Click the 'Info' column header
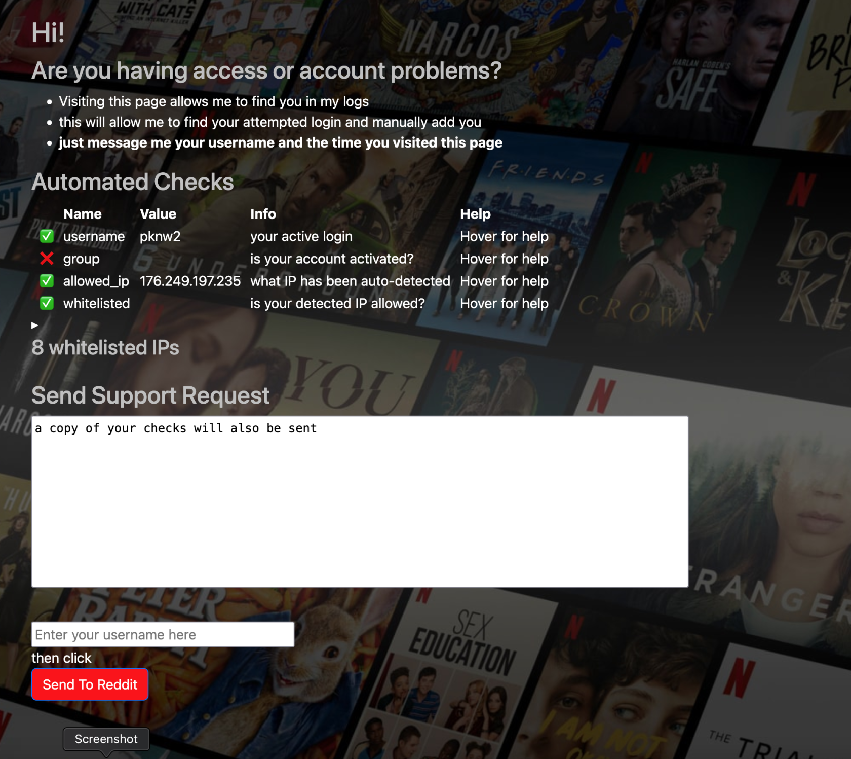Image resolution: width=851 pixels, height=759 pixels. (x=263, y=214)
